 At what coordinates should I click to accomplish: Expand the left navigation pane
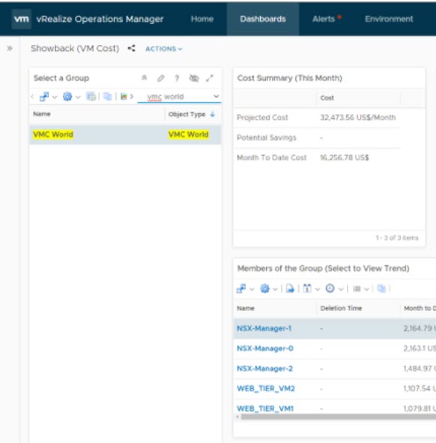click(x=10, y=48)
